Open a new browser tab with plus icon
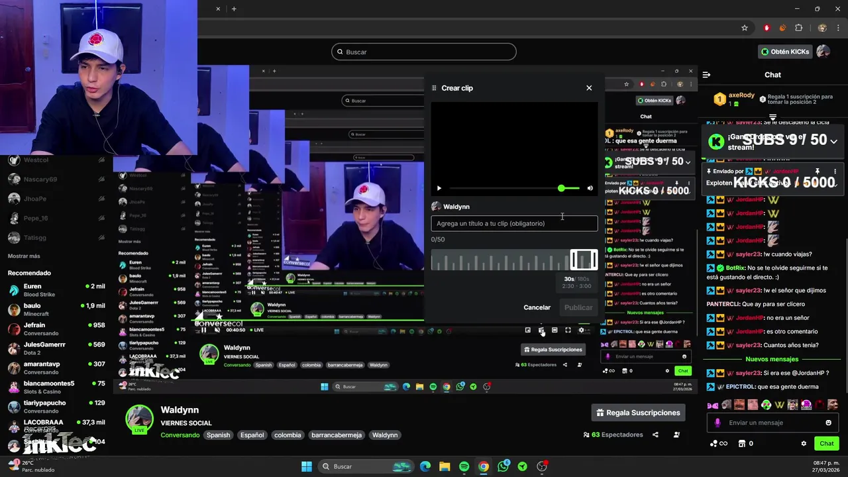Image resolution: width=848 pixels, height=477 pixels. click(234, 9)
